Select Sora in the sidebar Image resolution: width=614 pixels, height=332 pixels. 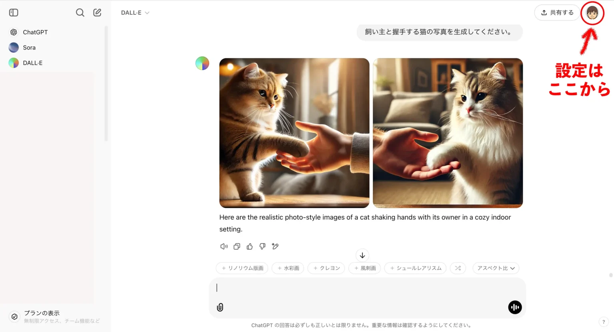tap(29, 48)
